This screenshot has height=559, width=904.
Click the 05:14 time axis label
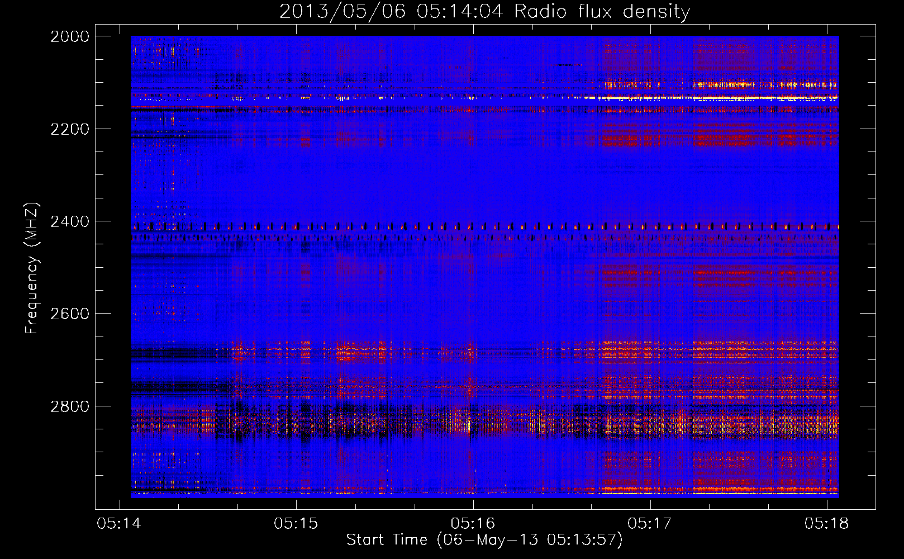click(119, 523)
